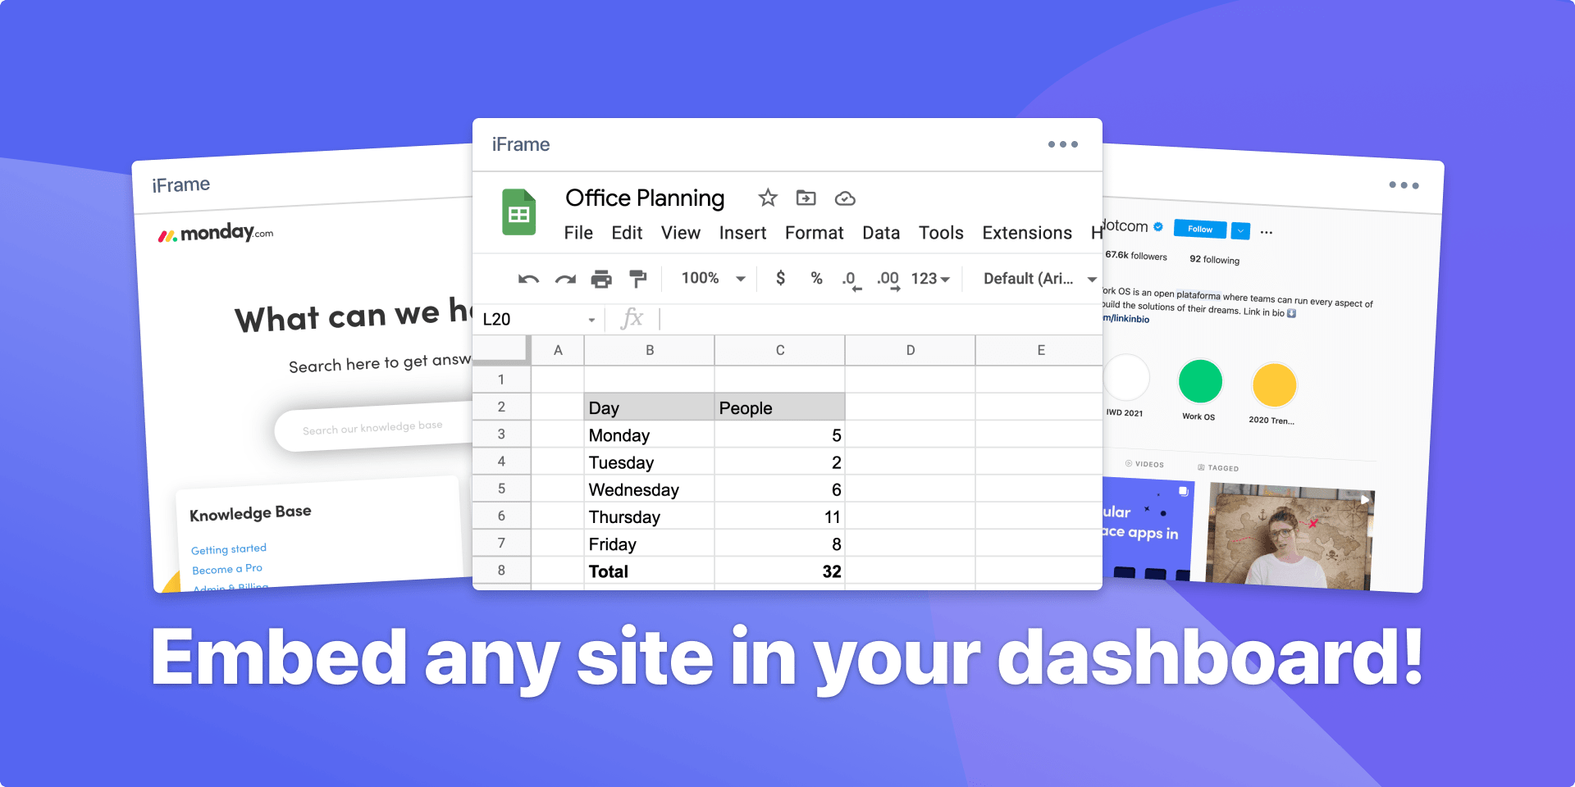Click the linkinbio link in profile bio
This screenshot has width=1575, height=787.
click(1126, 318)
